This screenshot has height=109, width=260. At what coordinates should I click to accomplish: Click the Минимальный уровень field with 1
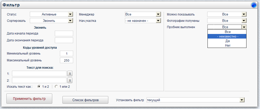[67, 53]
